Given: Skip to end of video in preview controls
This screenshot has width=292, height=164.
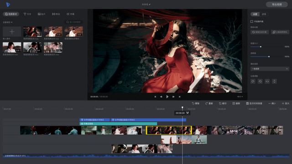Looking at the screenshot, I should 179,97.
